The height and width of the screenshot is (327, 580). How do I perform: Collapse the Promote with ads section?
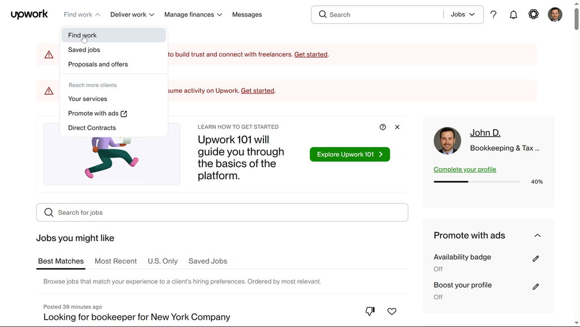pos(537,236)
